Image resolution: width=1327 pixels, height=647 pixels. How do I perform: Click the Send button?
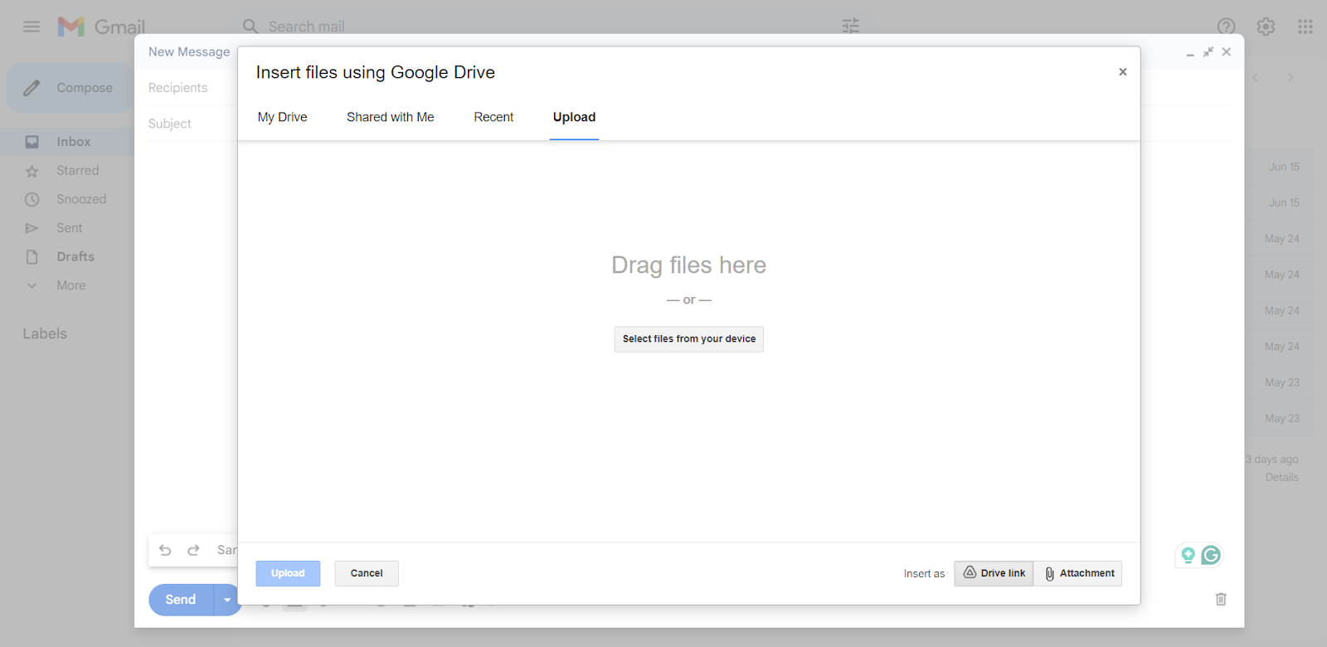(181, 600)
